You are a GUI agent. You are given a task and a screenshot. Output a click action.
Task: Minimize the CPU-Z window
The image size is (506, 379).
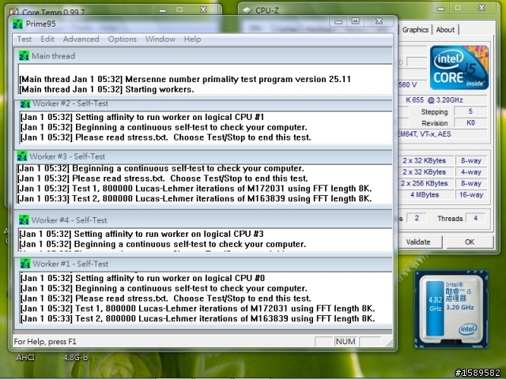441,8
